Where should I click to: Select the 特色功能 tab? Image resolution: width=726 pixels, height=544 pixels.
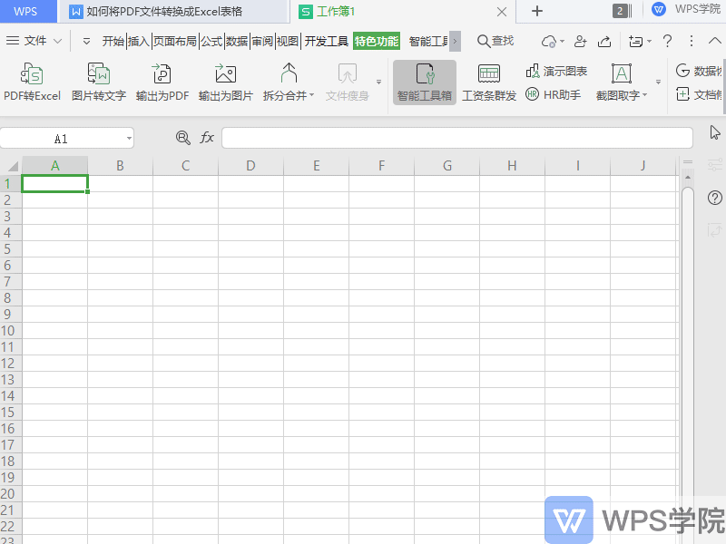pyautogui.click(x=377, y=41)
